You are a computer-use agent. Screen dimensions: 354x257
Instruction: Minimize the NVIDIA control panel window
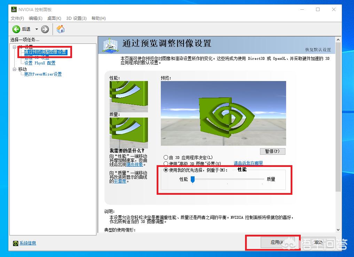(302, 9)
